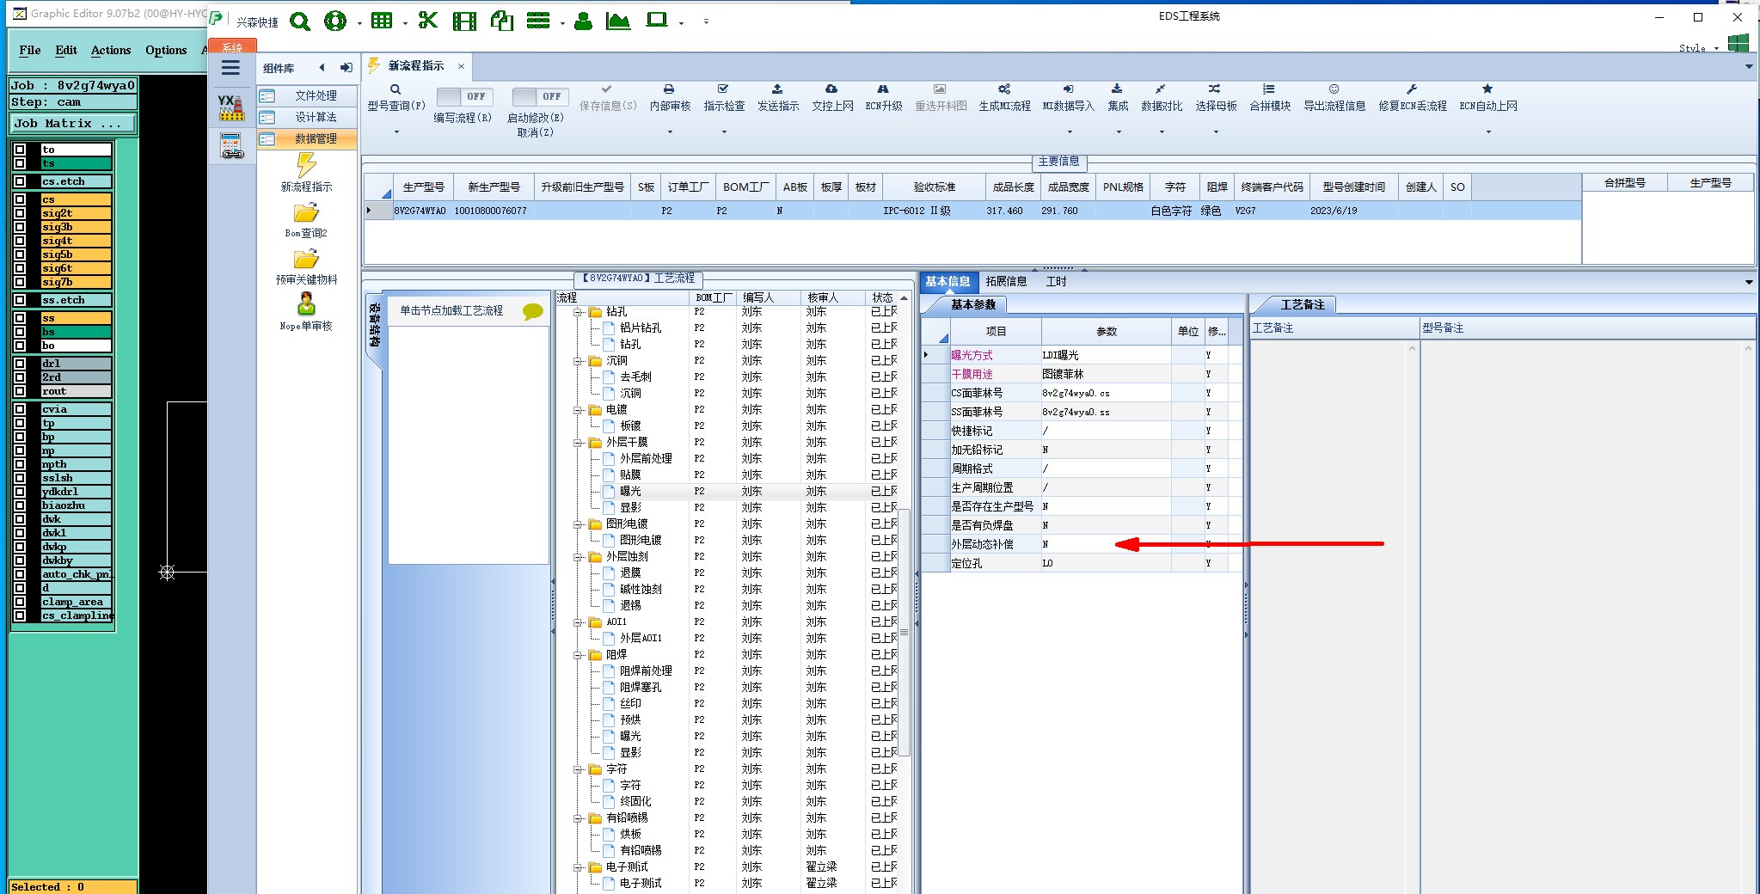Click the calculator icon in sidebar
This screenshot has width=1760, height=894.
(x=231, y=146)
